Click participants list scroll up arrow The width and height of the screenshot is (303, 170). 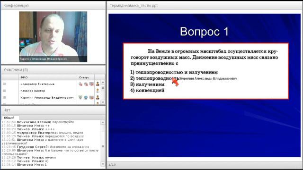[x=103, y=82]
